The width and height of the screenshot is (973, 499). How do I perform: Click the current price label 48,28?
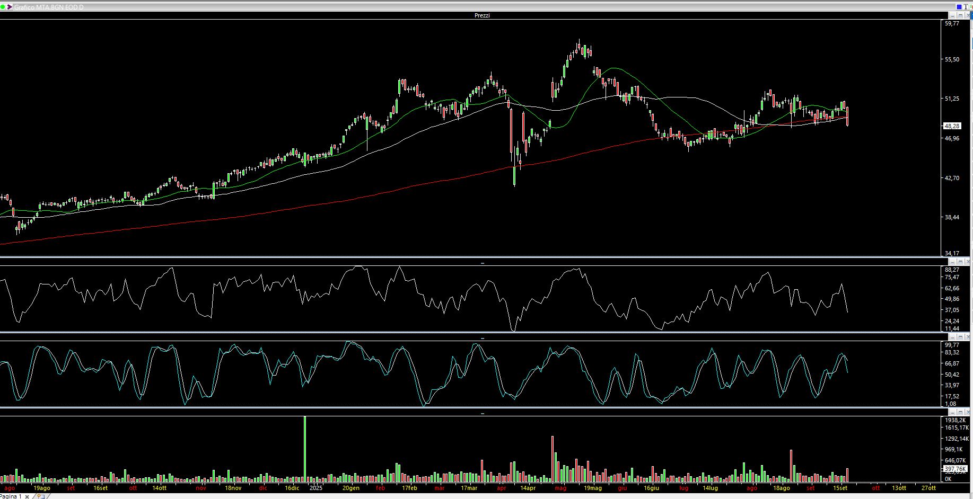click(x=952, y=126)
